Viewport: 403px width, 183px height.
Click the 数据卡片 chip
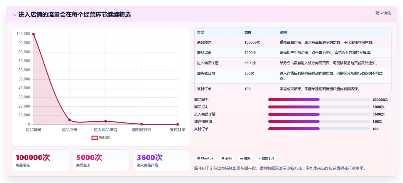pyautogui.click(x=266, y=158)
